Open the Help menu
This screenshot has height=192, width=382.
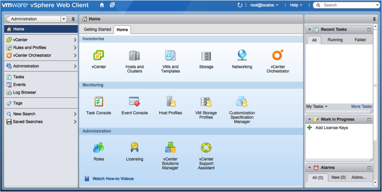point(296,5)
